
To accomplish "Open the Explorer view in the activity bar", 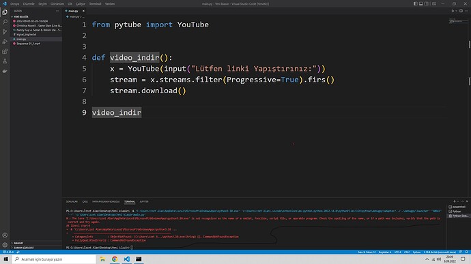I will click(5, 12).
